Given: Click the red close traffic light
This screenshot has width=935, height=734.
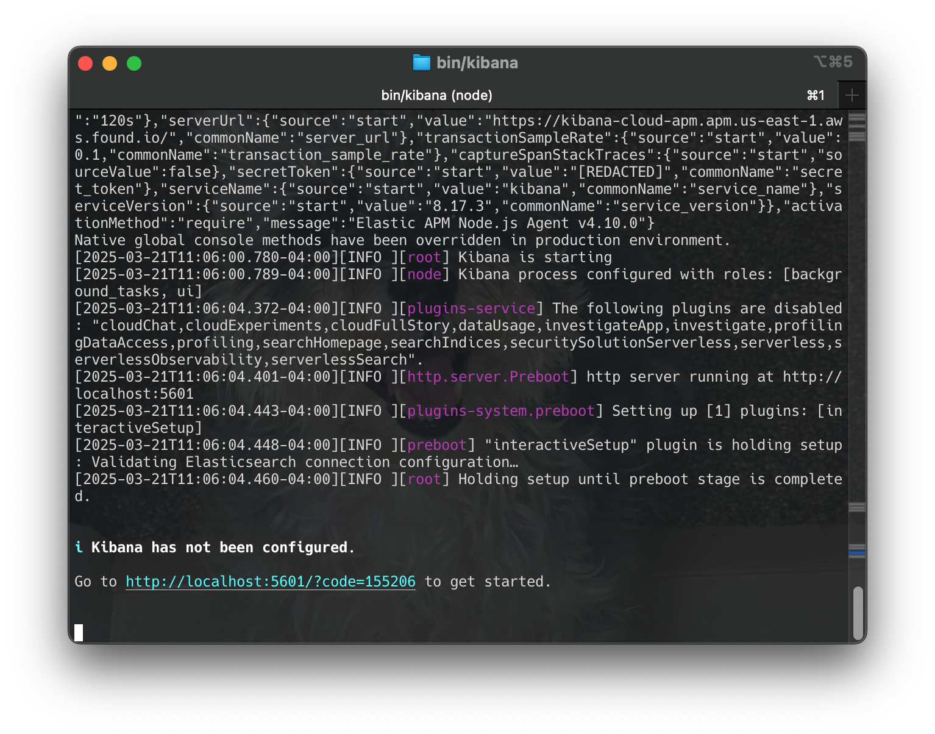Looking at the screenshot, I should point(85,63).
